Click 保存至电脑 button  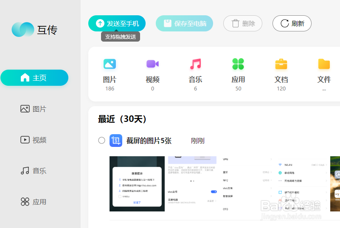[184, 23]
